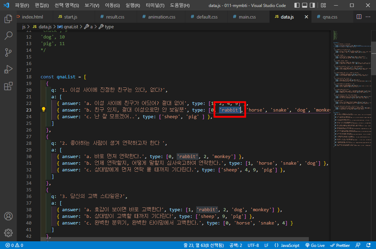The width and height of the screenshot is (376, 249).
Task: Go to line via 줄 23, 열 63 status
Action: pyautogui.click(x=204, y=246)
